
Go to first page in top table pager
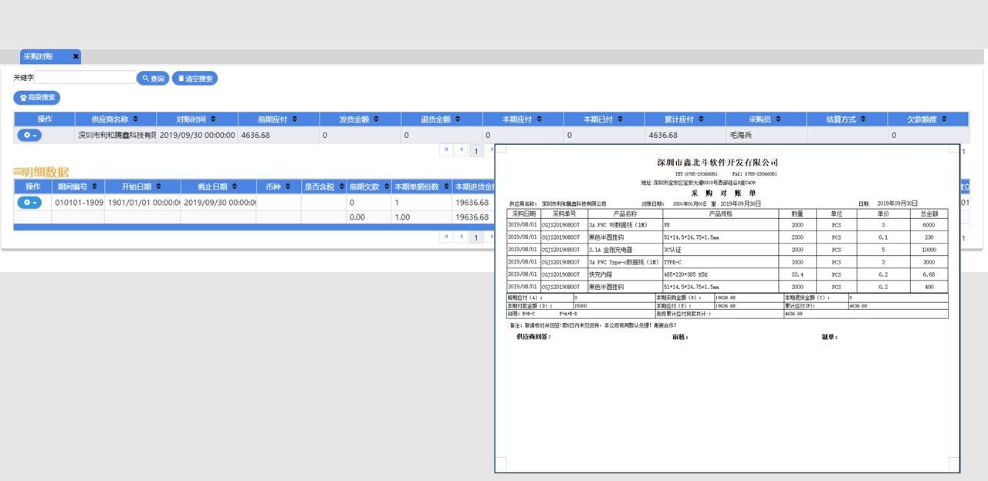tap(446, 150)
